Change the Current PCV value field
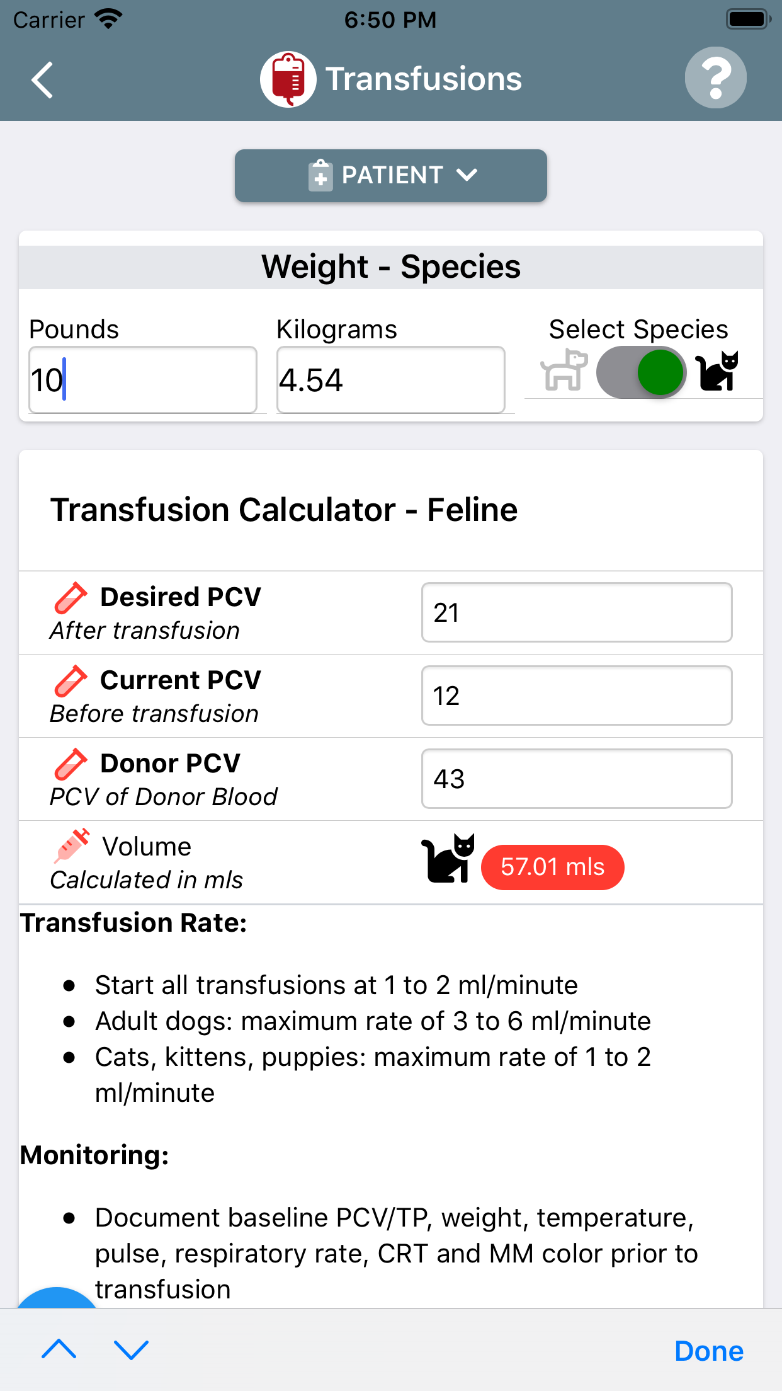This screenshot has height=1391, width=782. coord(576,695)
